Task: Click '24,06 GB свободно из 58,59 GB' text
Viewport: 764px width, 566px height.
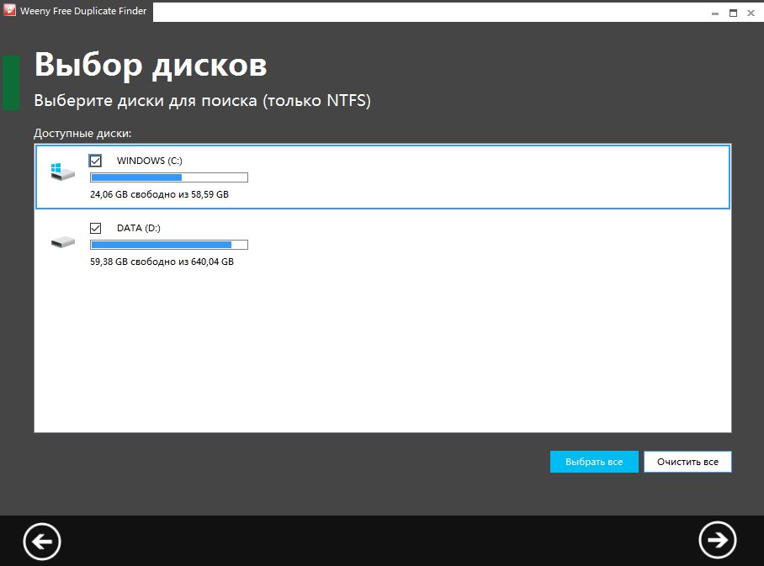Action: [x=159, y=194]
